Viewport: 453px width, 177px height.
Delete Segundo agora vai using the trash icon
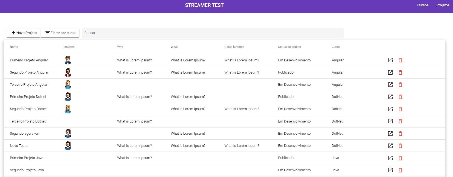[x=400, y=133]
